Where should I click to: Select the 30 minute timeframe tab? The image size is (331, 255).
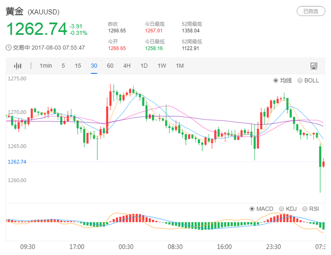(94, 66)
